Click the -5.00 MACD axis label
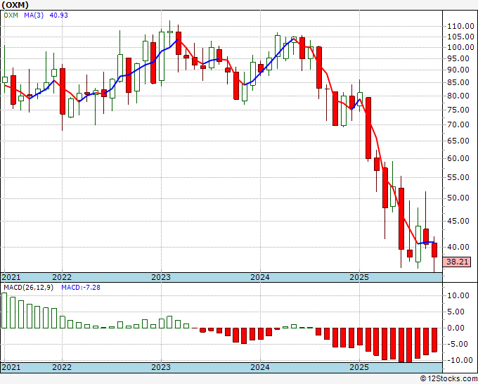The height and width of the screenshot is (384, 478). (456, 344)
